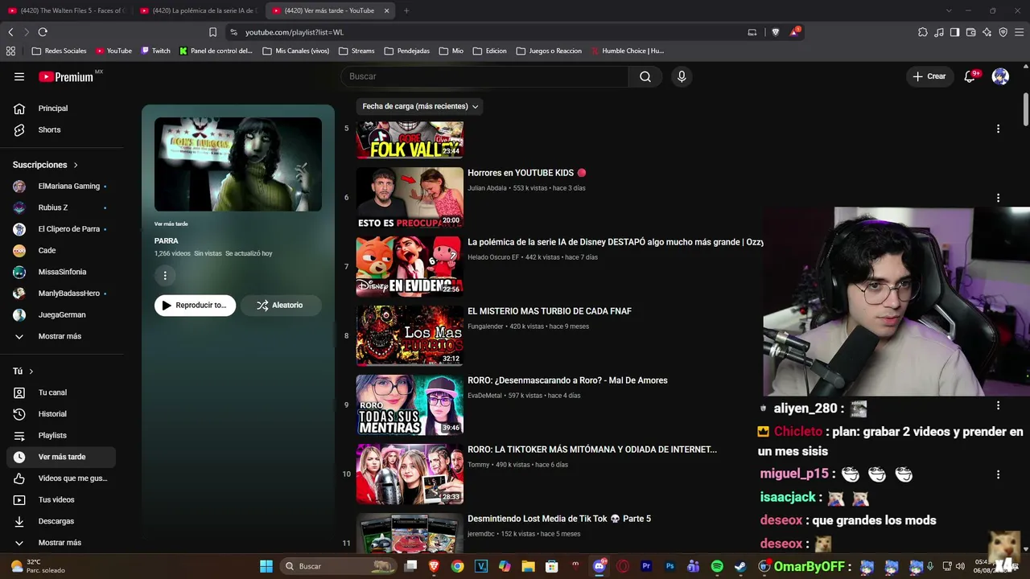Open the YouTube guide hamburger menu
The height and width of the screenshot is (579, 1030).
tap(19, 76)
